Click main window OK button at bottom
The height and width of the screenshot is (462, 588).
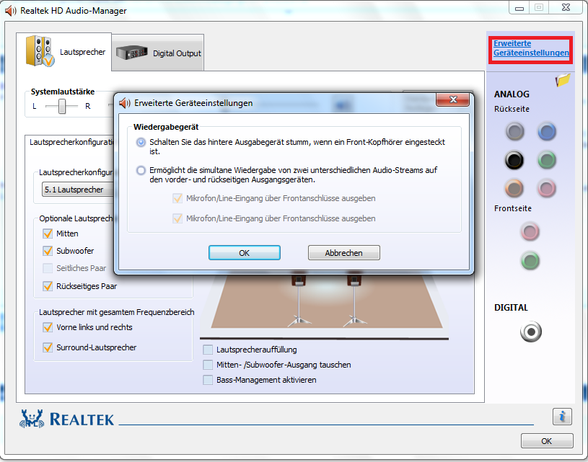tap(547, 441)
